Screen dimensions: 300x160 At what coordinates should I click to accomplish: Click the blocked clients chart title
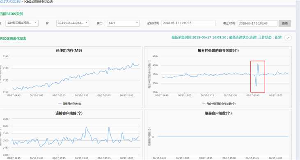218,113
